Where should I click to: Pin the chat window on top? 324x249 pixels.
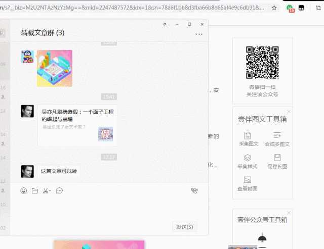click(x=165, y=24)
